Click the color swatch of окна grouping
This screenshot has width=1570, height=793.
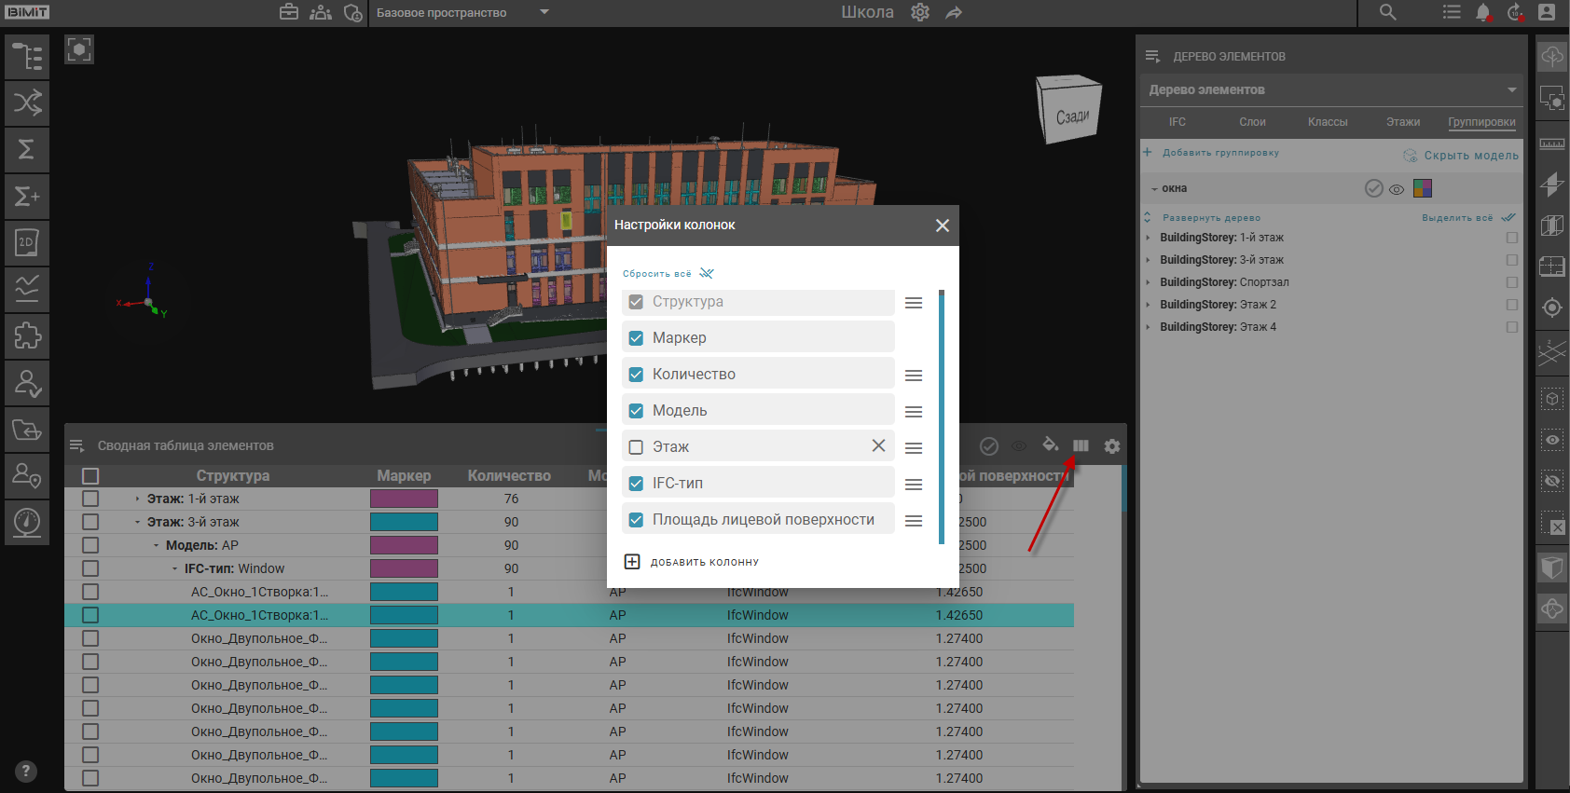point(1422,188)
